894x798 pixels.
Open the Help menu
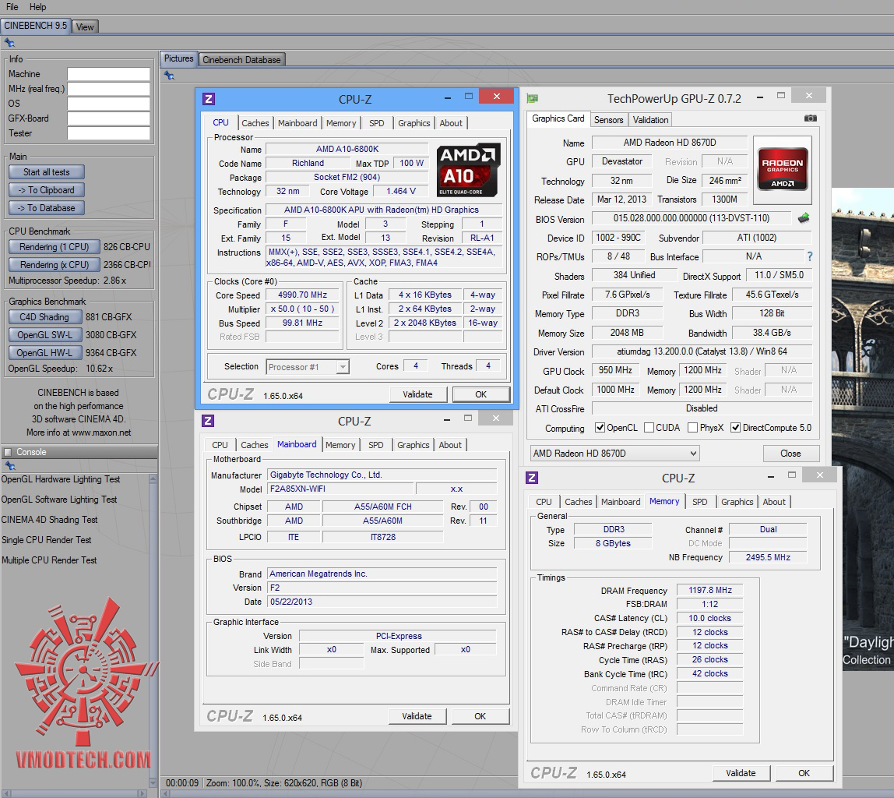[37, 7]
